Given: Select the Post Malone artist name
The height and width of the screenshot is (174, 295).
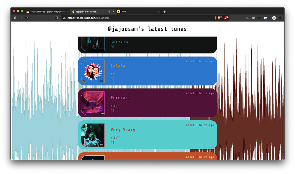Looking at the screenshot, I should [x=120, y=42].
